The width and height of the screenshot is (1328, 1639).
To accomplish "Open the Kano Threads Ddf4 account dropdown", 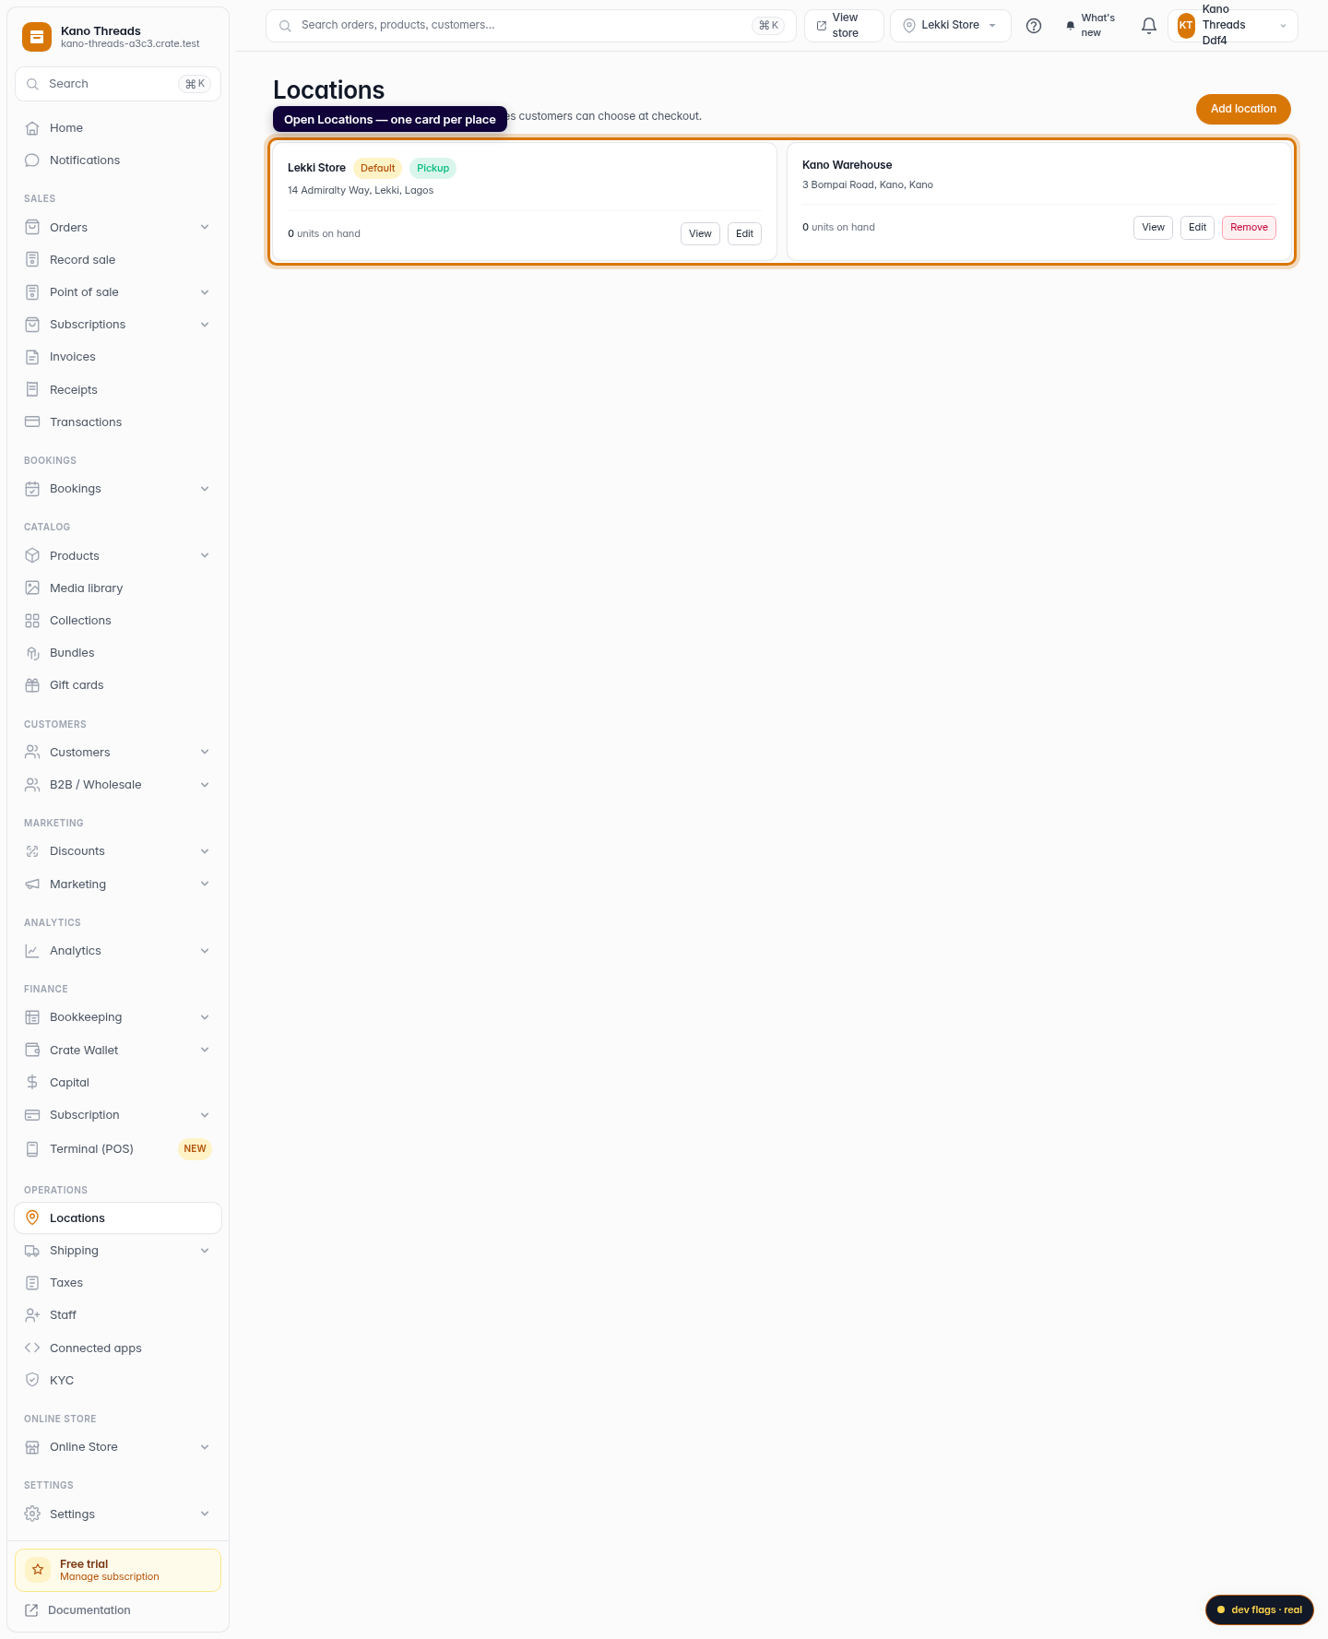I will coord(1233,26).
